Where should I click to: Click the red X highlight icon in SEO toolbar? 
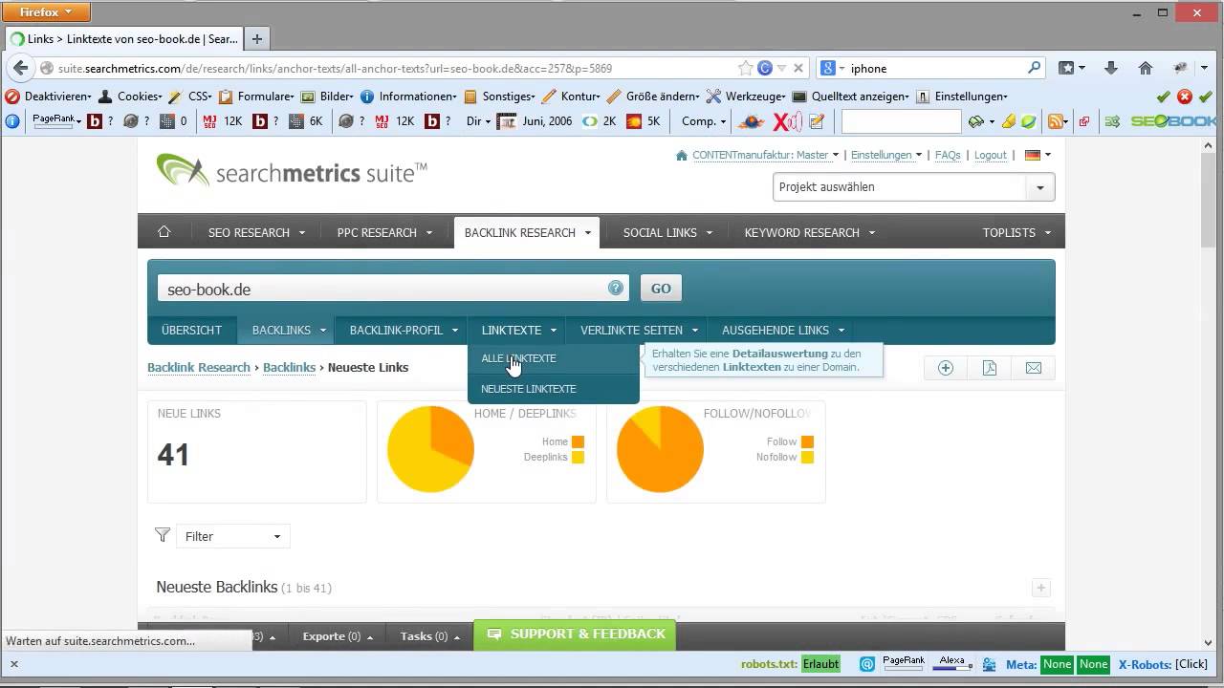pos(788,121)
